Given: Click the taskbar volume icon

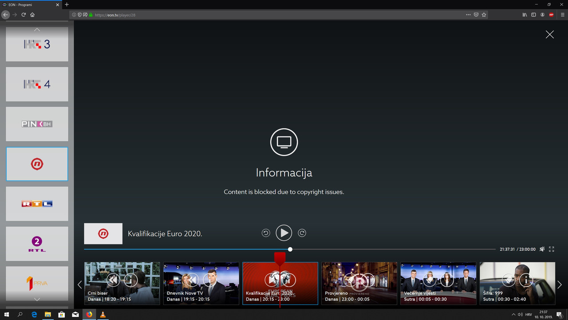Looking at the screenshot, I should coord(520,314).
